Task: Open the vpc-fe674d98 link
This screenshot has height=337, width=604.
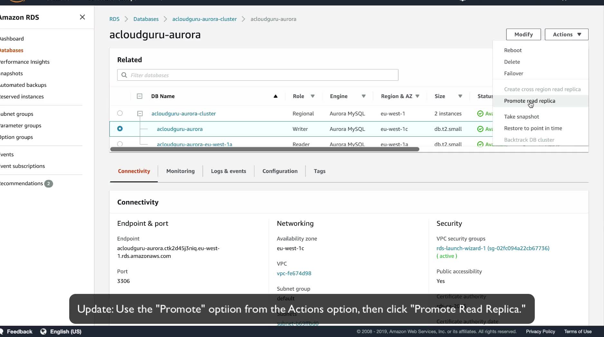Action: point(294,273)
